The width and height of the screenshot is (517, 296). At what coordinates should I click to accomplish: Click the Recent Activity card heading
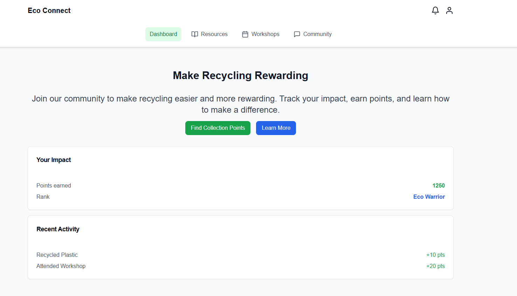58,229
